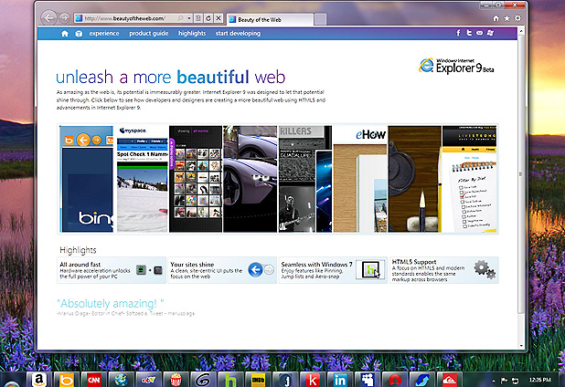Click the 12:26 PM taskbar clock
Screen dimensions: 565x387
point(539,380)
